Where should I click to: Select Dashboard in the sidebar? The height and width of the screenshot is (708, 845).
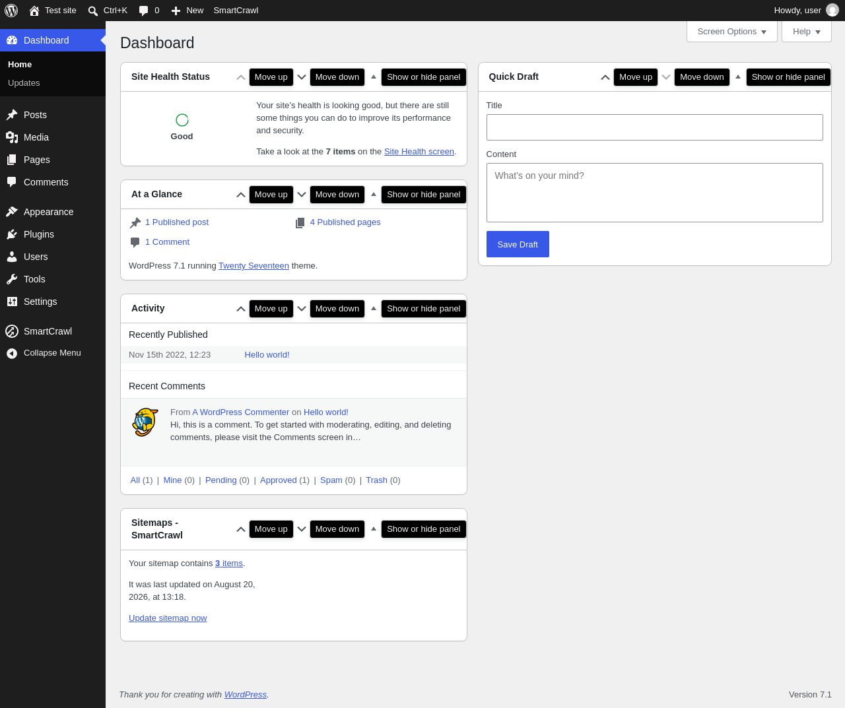point(53,40)
